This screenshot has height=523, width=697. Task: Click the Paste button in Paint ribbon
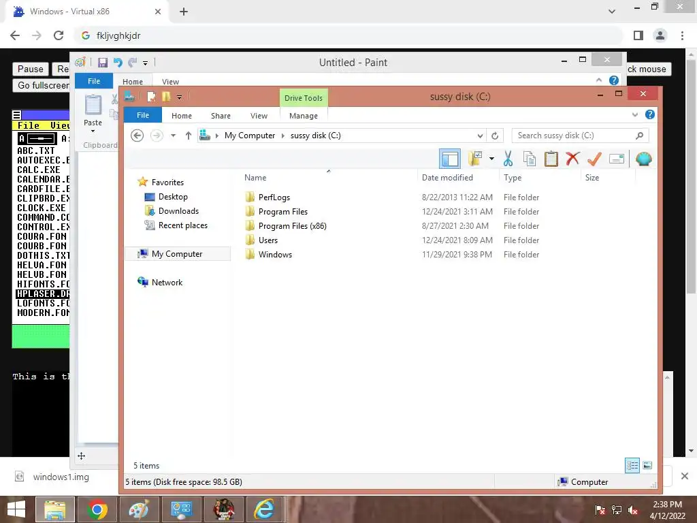coord(93,114)
